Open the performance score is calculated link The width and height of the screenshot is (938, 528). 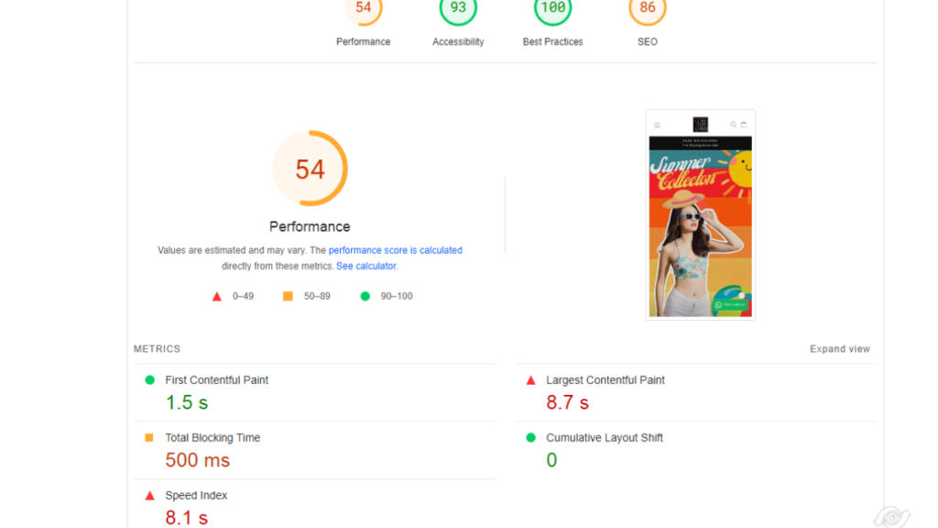pos(394,249)
